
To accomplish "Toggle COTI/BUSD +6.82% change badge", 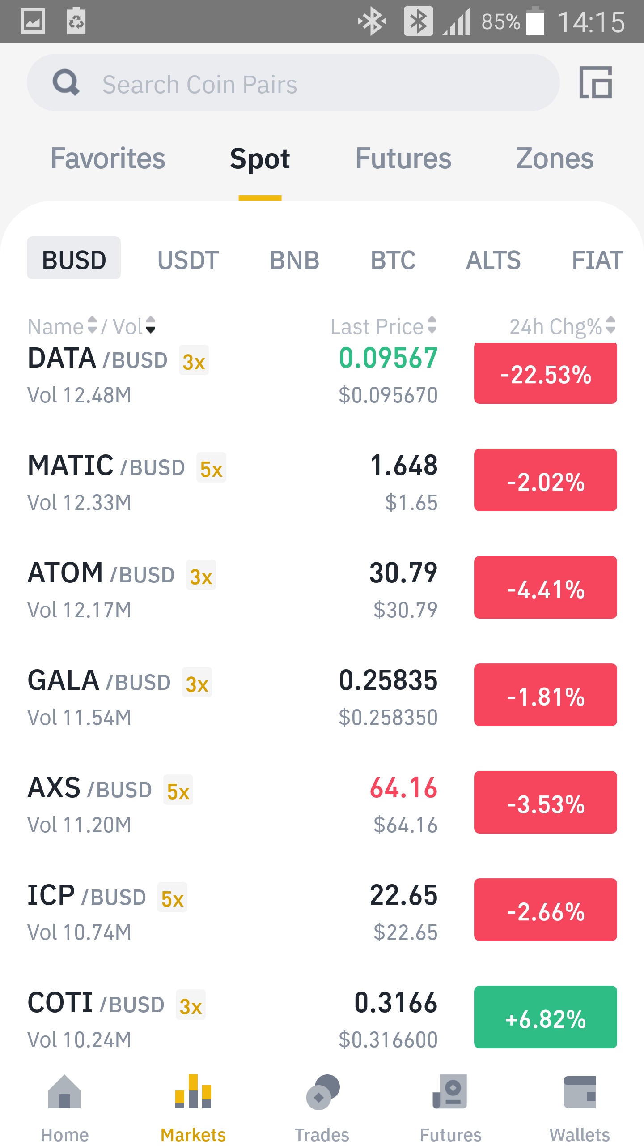I will tap(546, 1017).
